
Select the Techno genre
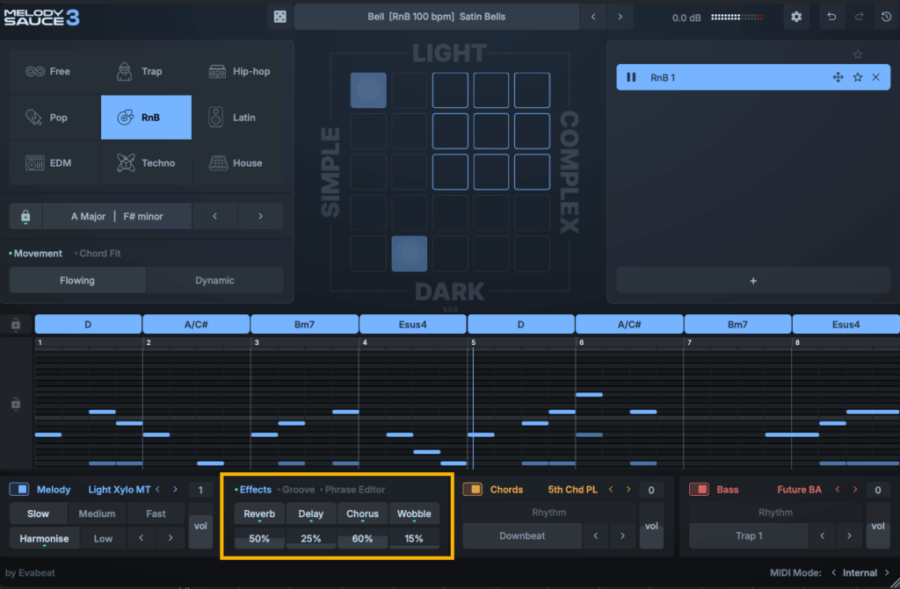click(147, 163)
